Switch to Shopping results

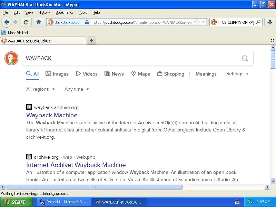click(170, 74)
